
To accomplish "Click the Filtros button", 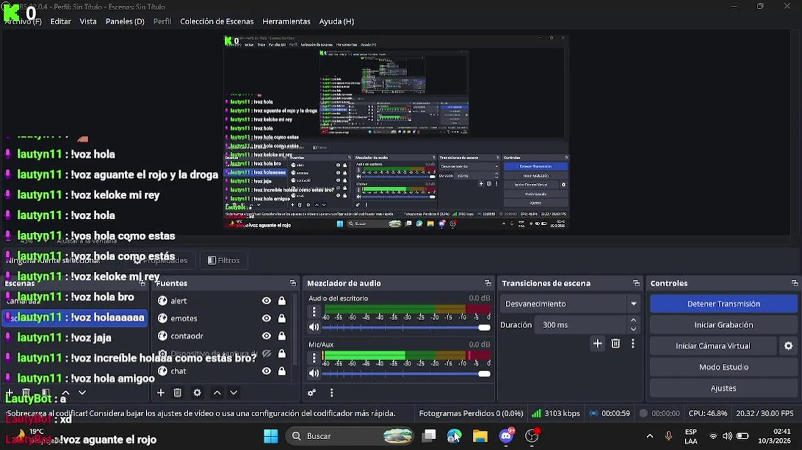I will (x=224, y=261).
